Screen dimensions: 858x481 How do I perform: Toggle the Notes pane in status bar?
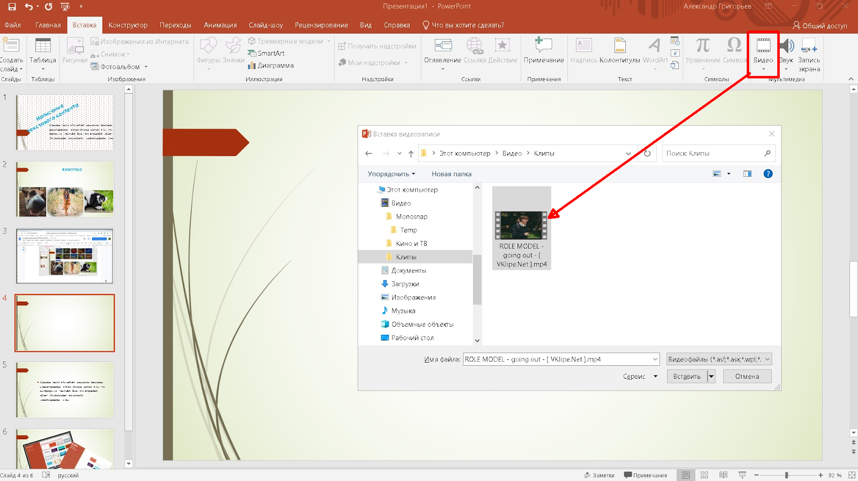600,475
